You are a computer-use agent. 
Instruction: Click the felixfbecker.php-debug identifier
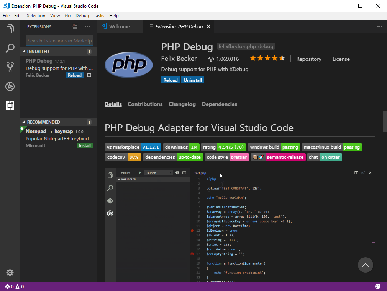click(246, 46)
